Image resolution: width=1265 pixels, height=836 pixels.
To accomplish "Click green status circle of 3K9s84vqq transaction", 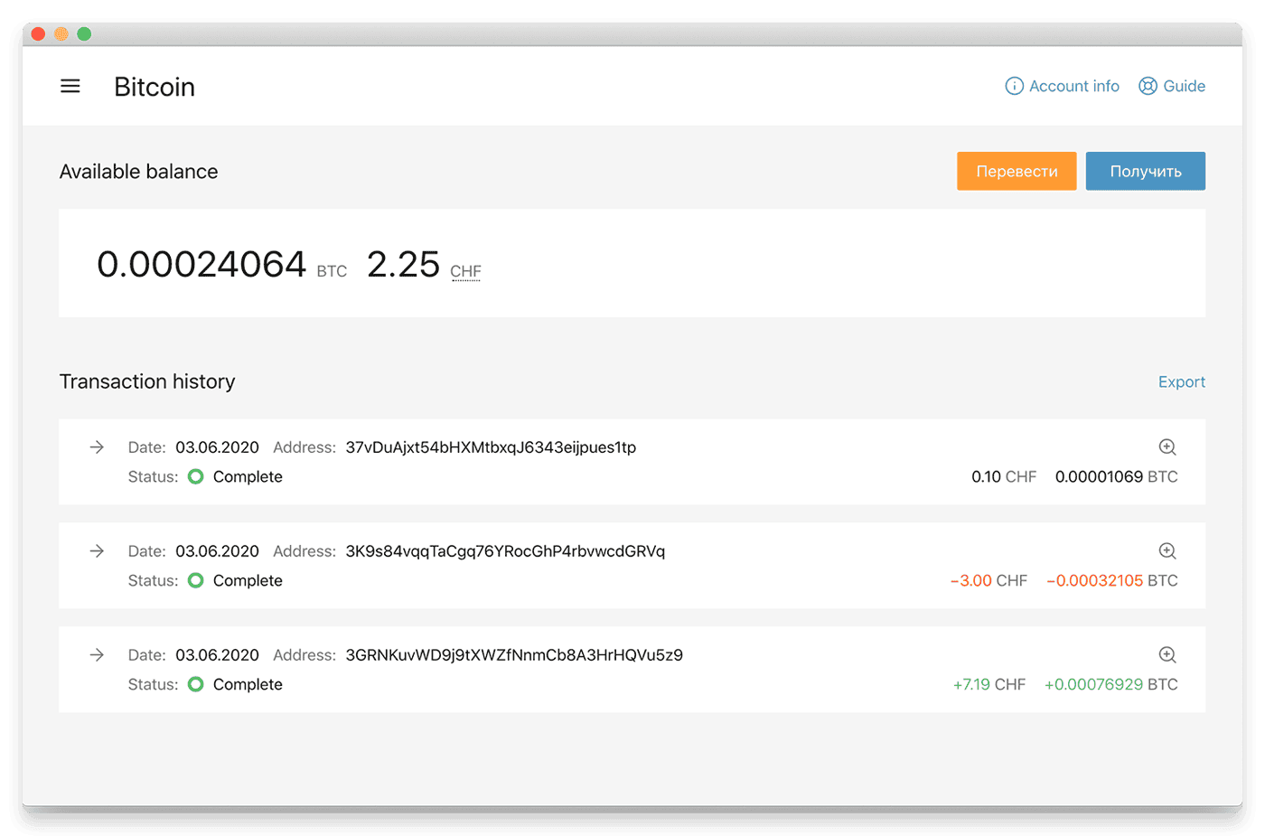I will tap(195, 580).
